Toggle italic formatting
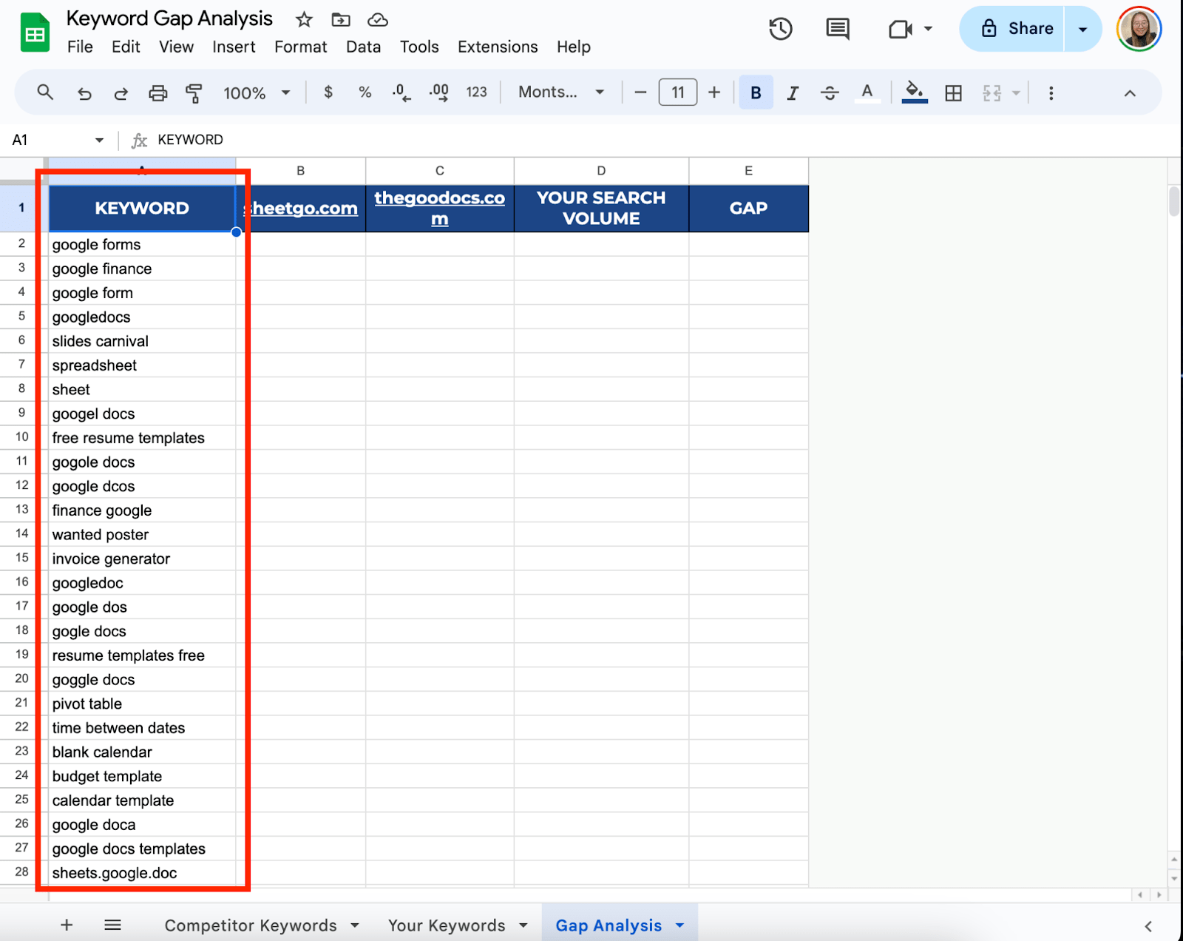The width and height of the screenshot is (1183, 941). click(793, 93)
